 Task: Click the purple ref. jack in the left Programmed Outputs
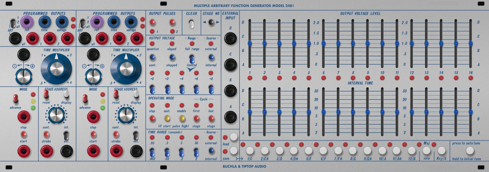pos(27,21)
